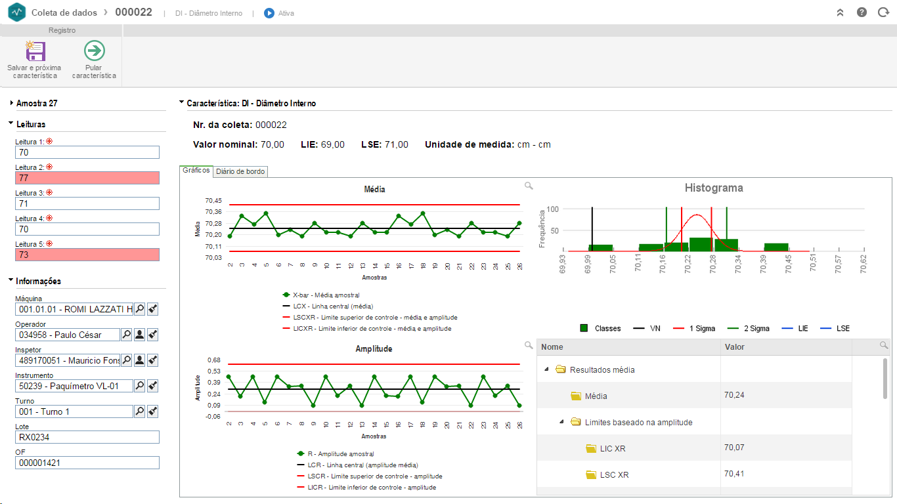Open the help question mark icon

coord(862,12)
